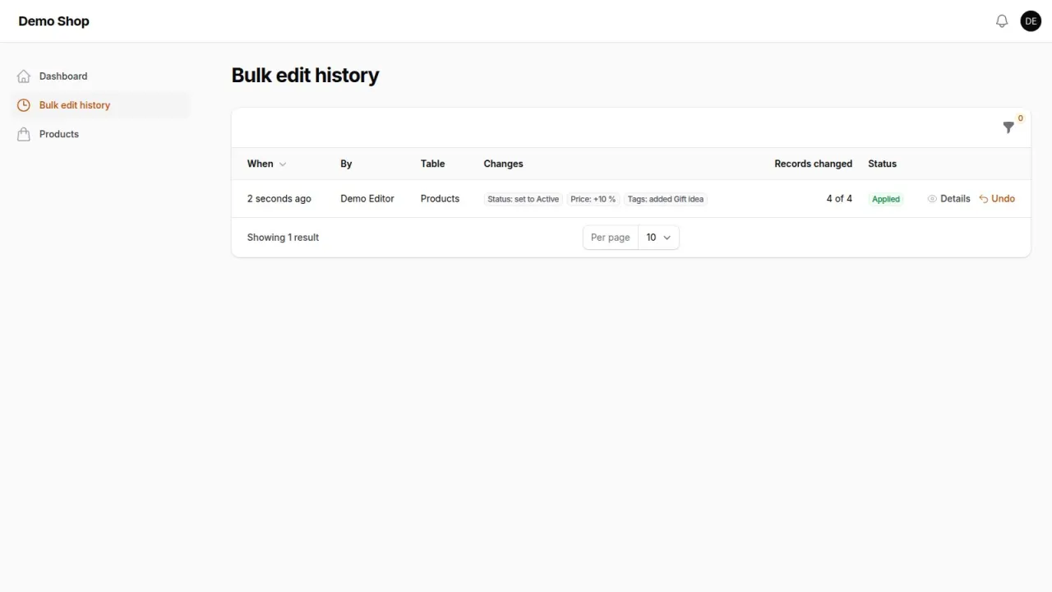
Task: Click the '2 seconds ago' cell
Action: tap(279, 199)
